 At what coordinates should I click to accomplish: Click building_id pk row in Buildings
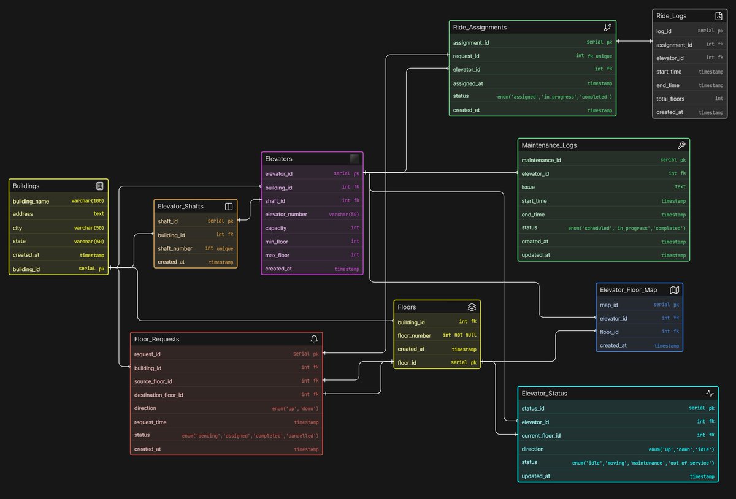pyautogui.click(x=59, y=269)
